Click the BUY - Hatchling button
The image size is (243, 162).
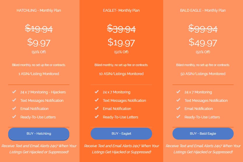click(x=39, y=134)
